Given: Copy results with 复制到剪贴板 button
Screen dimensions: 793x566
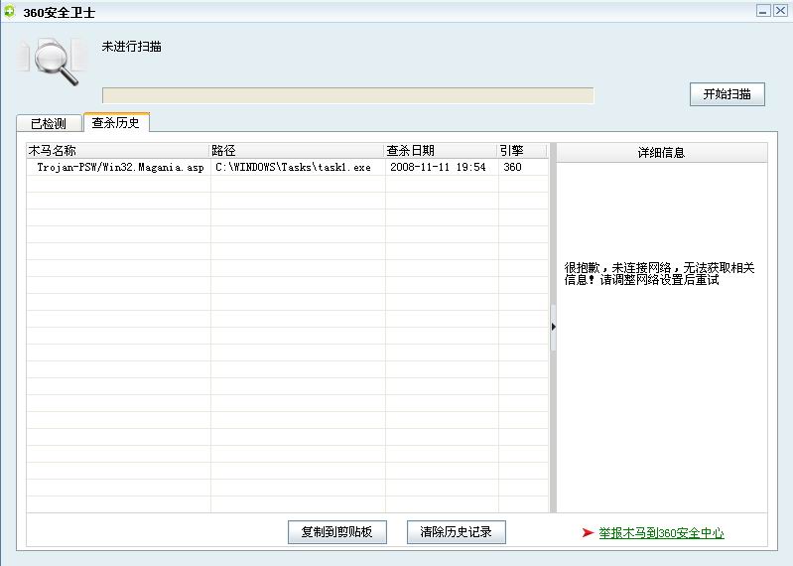Looking at the screenshot, I should [337, 532].
